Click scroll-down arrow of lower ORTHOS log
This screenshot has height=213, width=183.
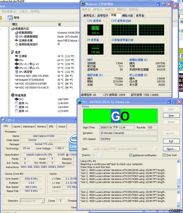pyautogui.click(x=178, y=206)
